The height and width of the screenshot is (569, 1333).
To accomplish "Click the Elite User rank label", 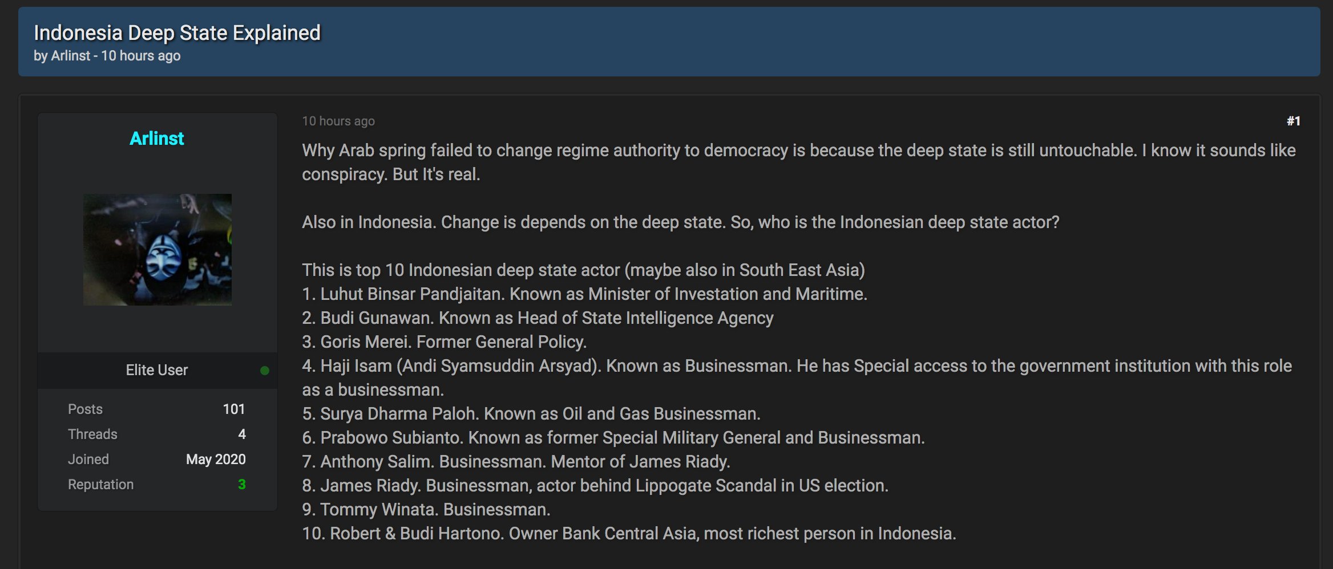I will click(x=157, y=370).
